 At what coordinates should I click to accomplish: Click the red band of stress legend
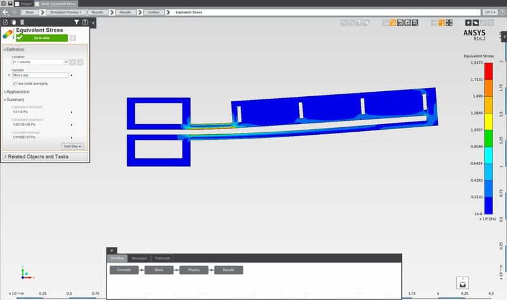tap(488, 71)
